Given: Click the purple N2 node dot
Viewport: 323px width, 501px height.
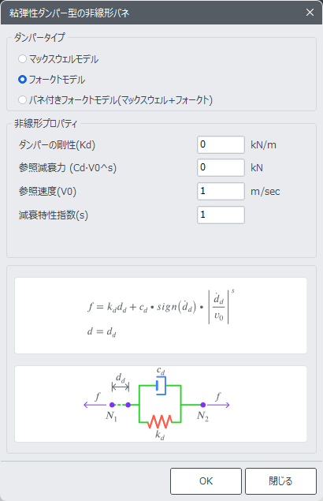Looking at the screenshot, I should pyautogui.click(x=203, y=405).
